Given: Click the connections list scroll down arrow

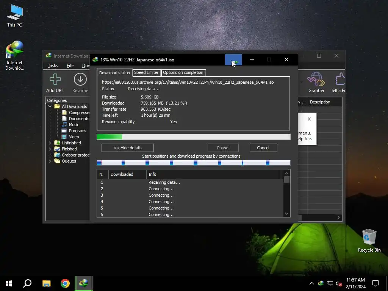Looking at the screenshot, I should 286,214.
